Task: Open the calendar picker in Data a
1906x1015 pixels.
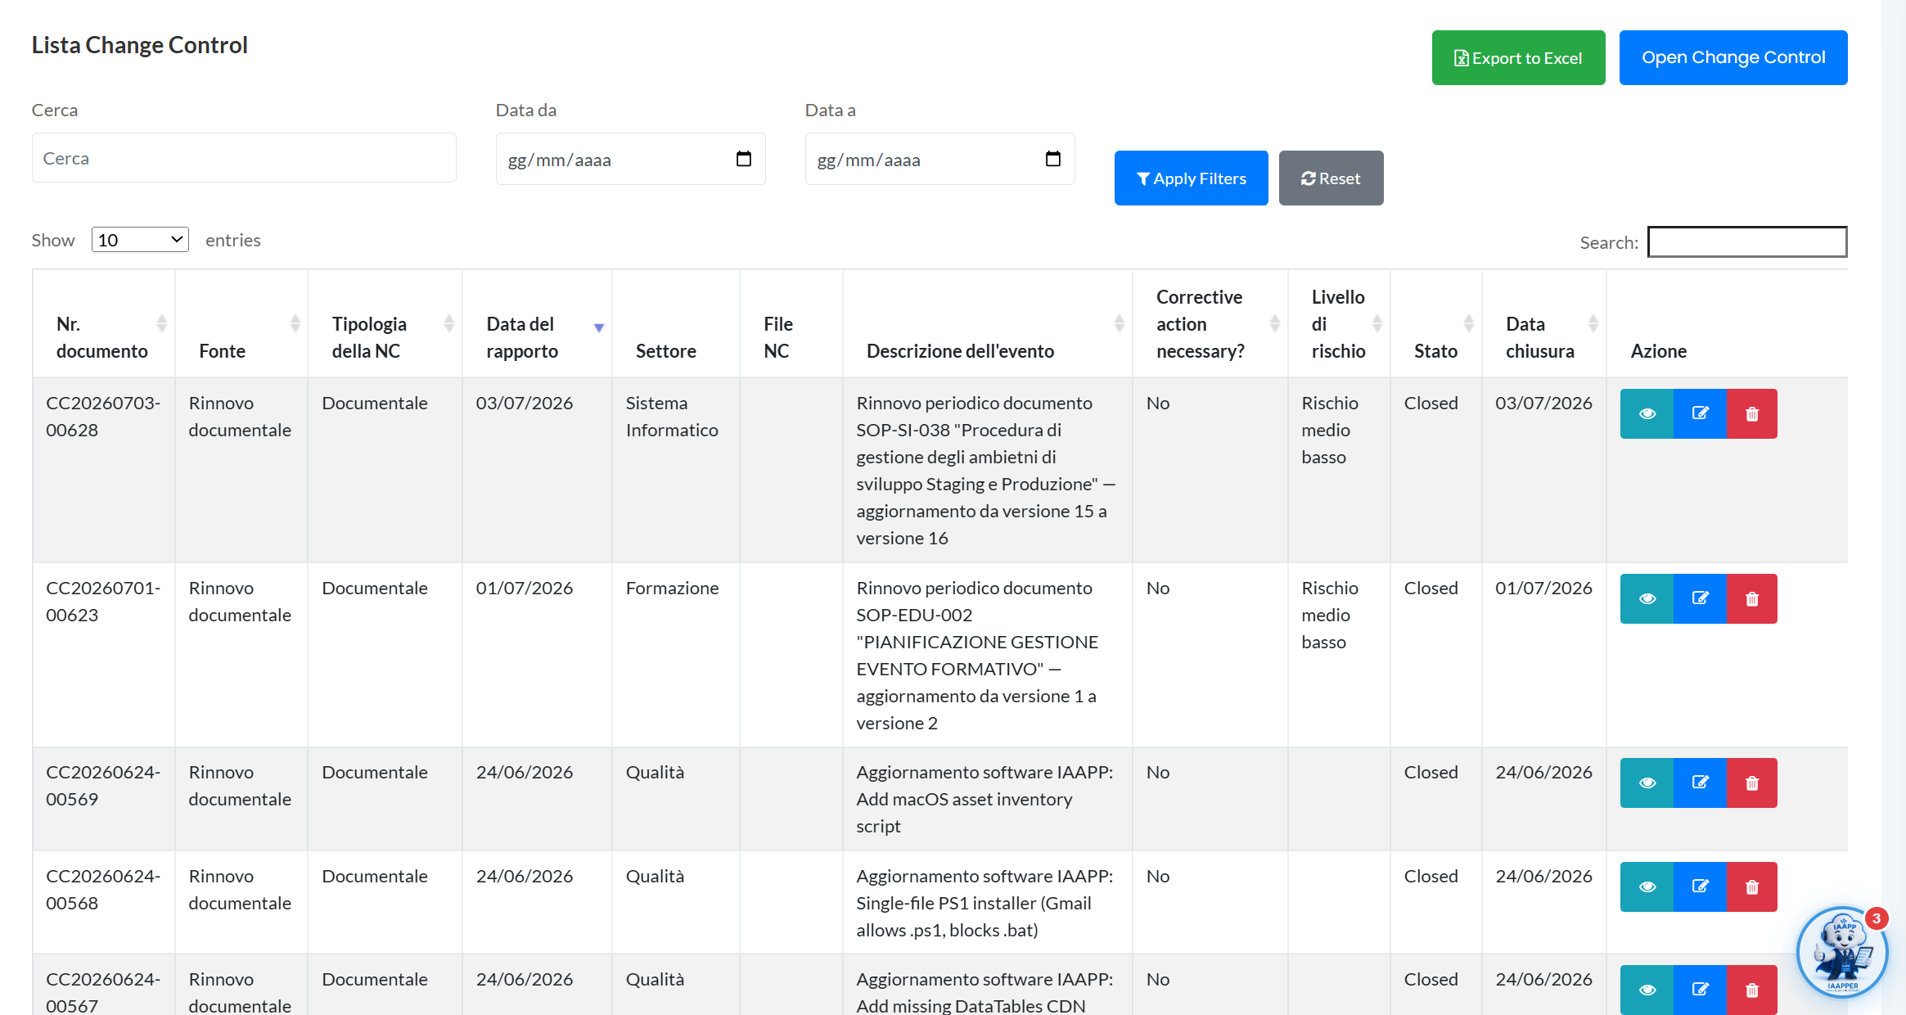Action: pos(1052,159)
